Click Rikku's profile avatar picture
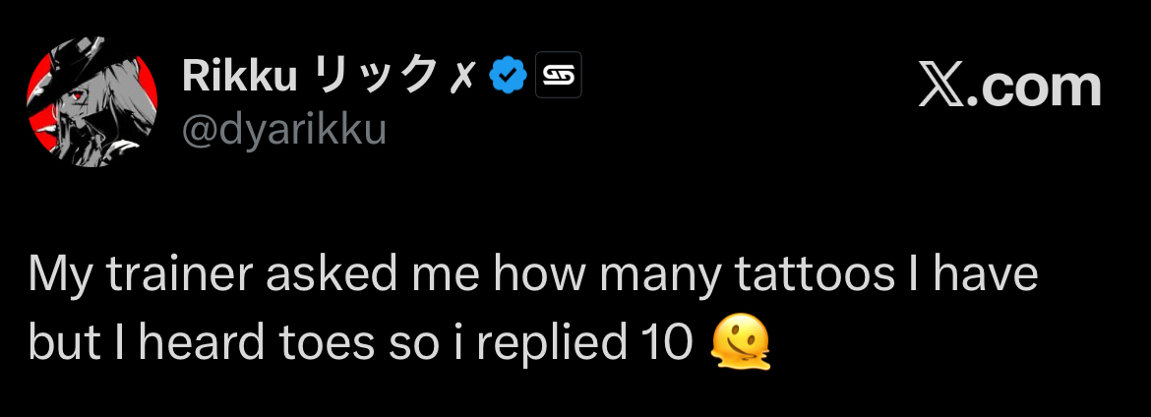Screen dimensions: 1151x417 [91, 105]
